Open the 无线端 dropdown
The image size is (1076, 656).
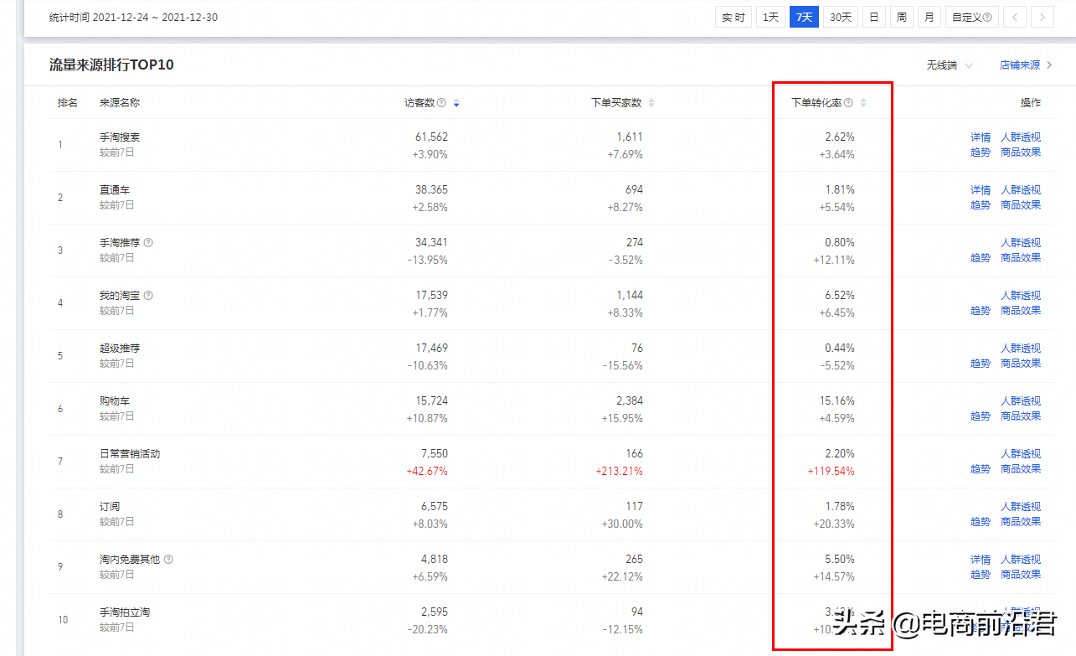(950, 65)
